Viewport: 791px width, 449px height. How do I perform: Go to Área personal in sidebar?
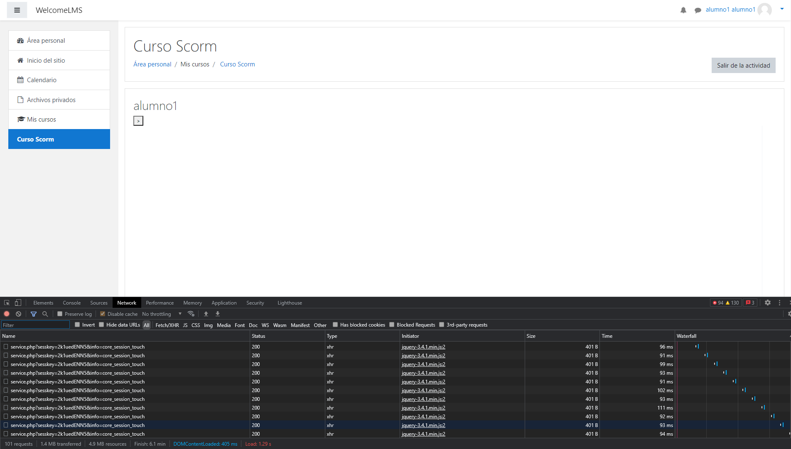click(59, 41)
